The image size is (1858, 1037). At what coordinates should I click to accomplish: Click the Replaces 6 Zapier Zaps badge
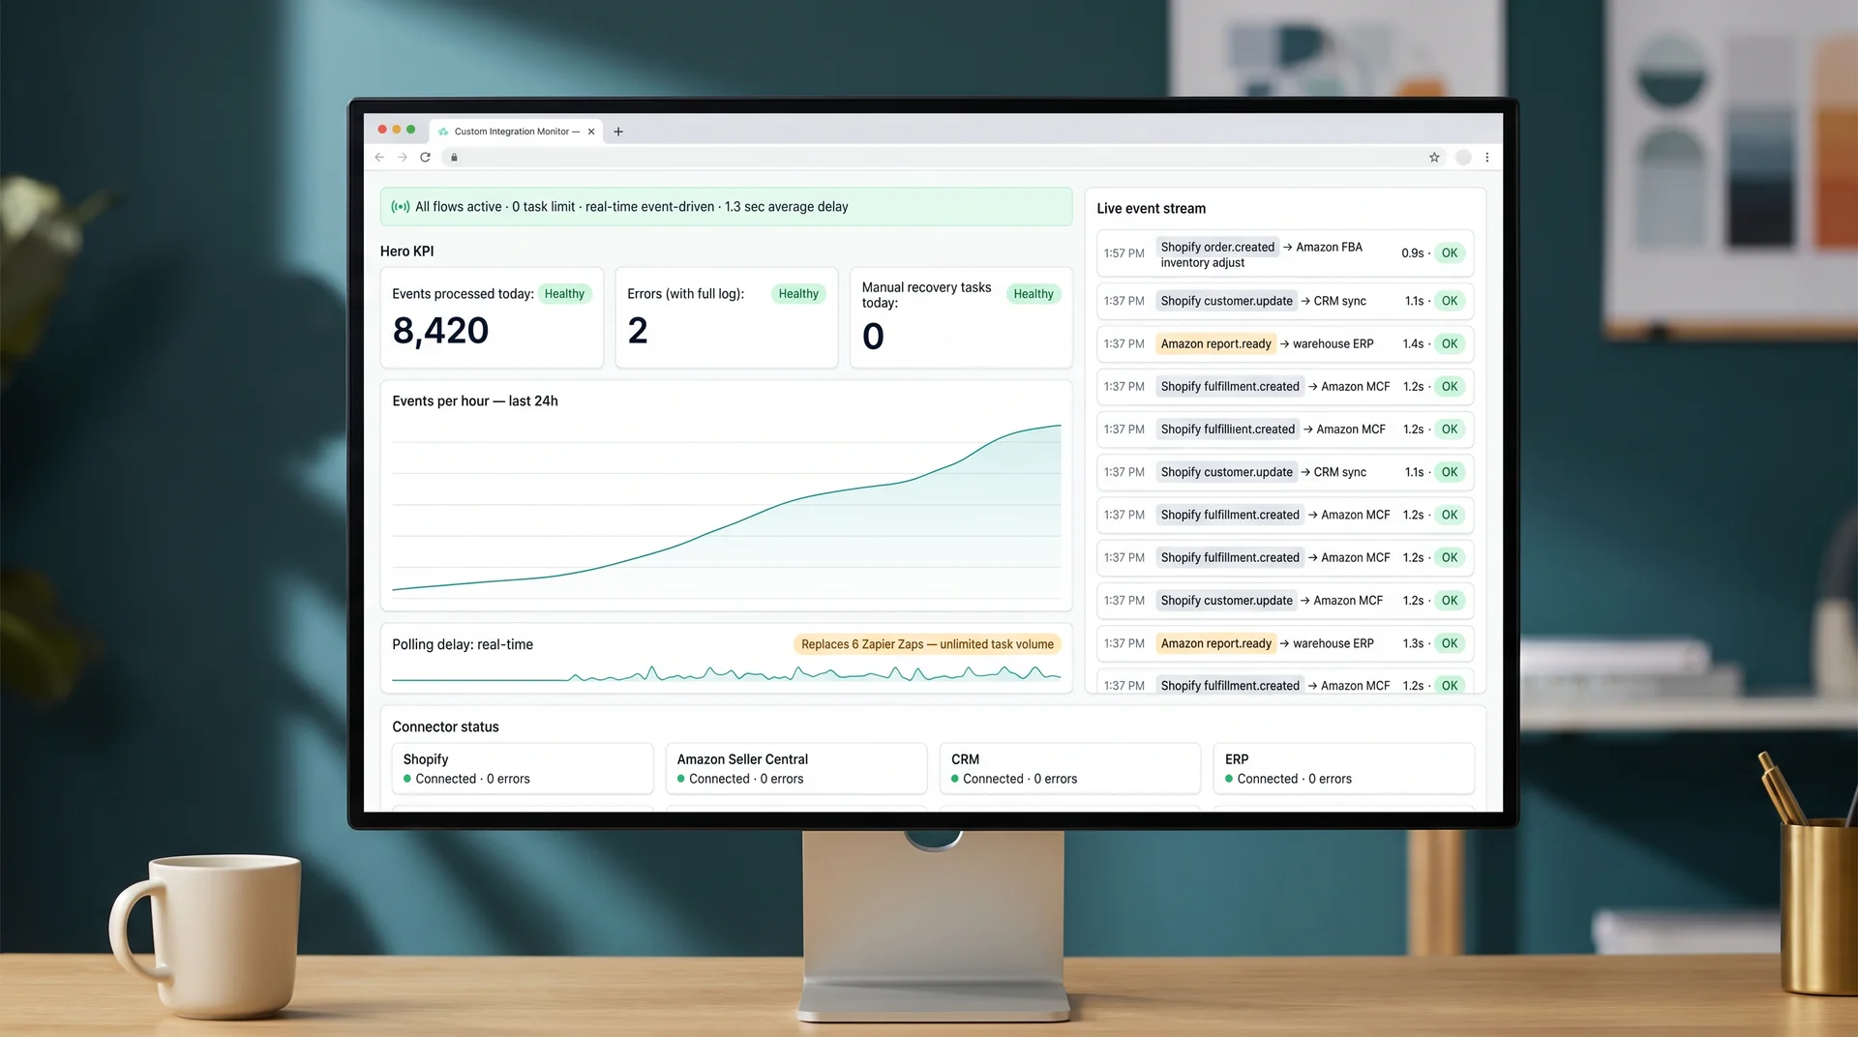(x=927, y=644)
